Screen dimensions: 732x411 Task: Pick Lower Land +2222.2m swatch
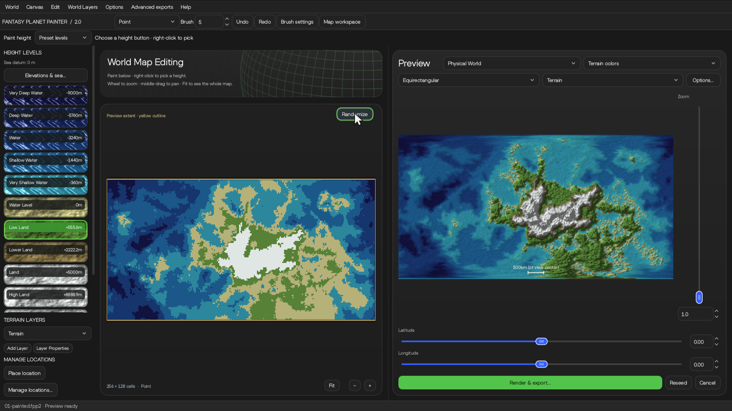point(46,252)
